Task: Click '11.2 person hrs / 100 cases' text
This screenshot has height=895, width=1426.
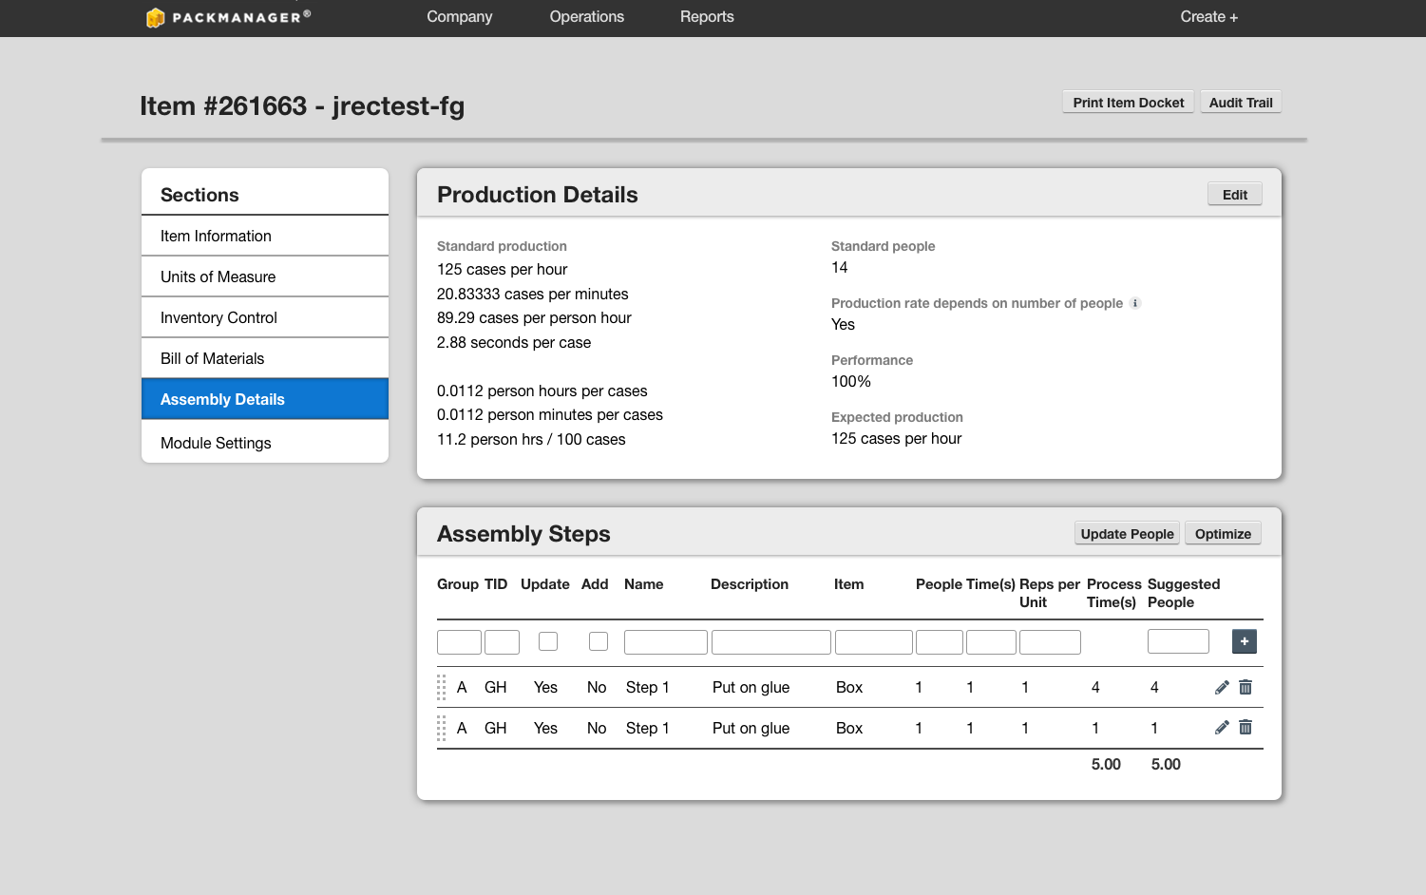Action: pyautogui.click(x=531, y=440)
